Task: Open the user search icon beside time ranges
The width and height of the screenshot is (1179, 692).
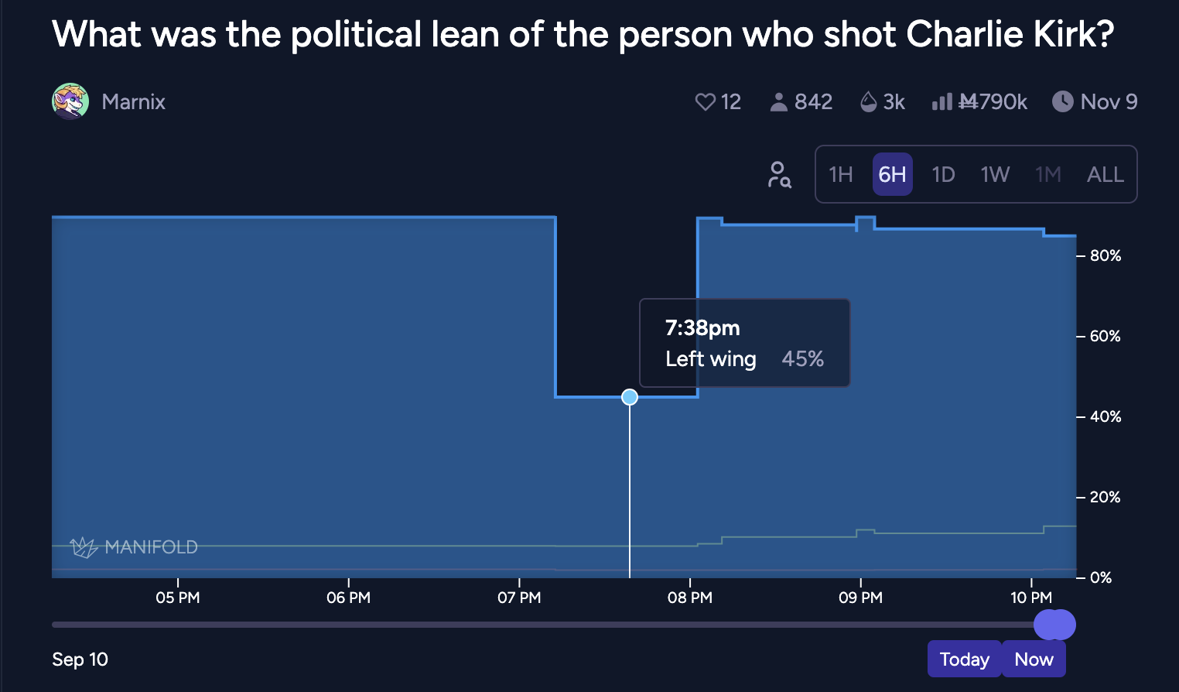Action: coord(779,175)
